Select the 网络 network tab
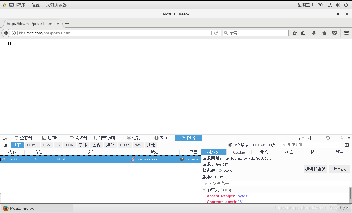Image resolution: width=352 pixels, height=213 pixels. (x=188, y=138)
